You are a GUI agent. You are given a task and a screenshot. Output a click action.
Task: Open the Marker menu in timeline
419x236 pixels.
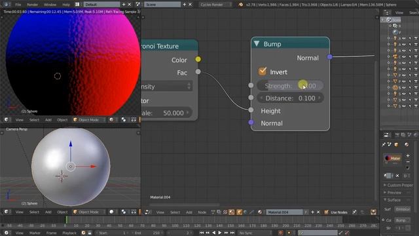point(35,233)
